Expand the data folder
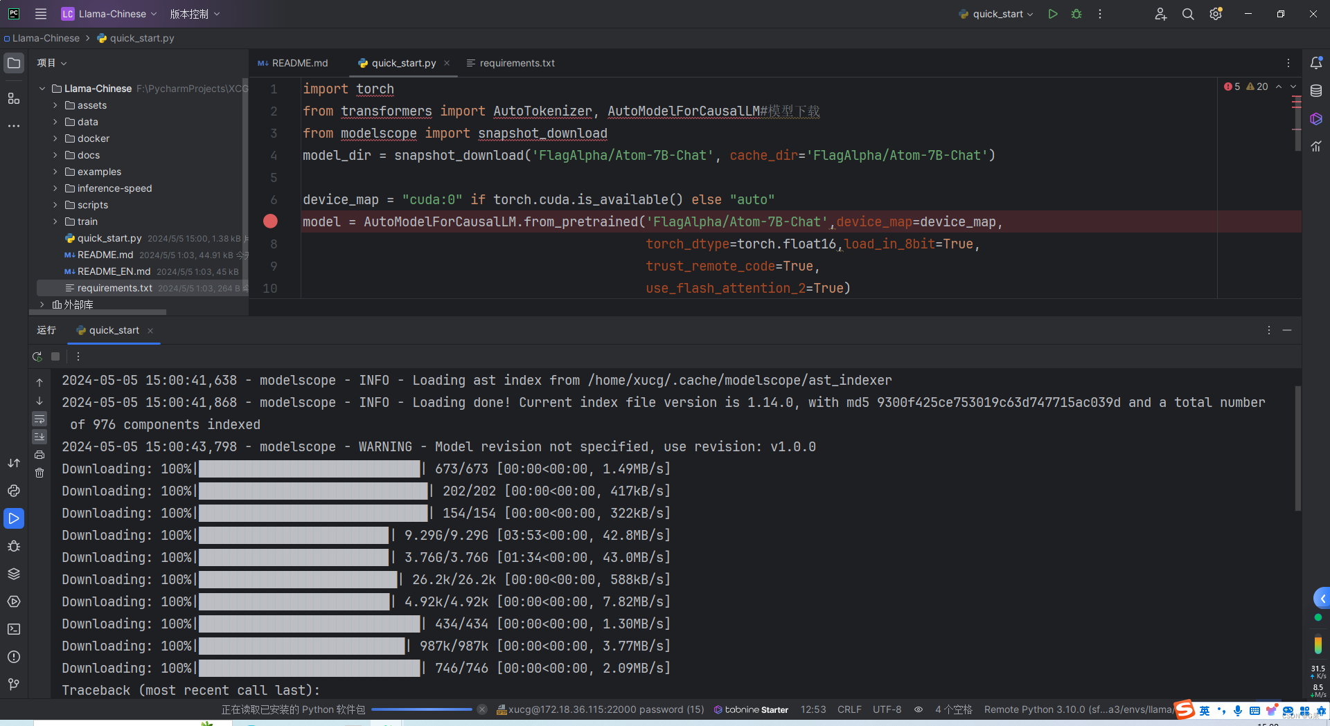This screenshot has width=1330, height=726. click(x=55, y=122)
